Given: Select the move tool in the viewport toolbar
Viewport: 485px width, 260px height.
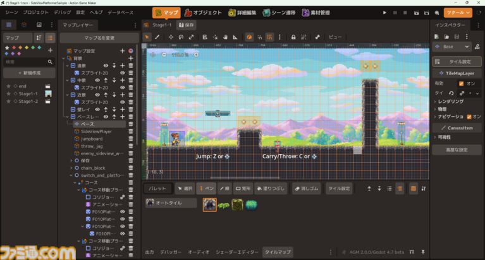Looking at the screenshot, I should click(171, 37).
